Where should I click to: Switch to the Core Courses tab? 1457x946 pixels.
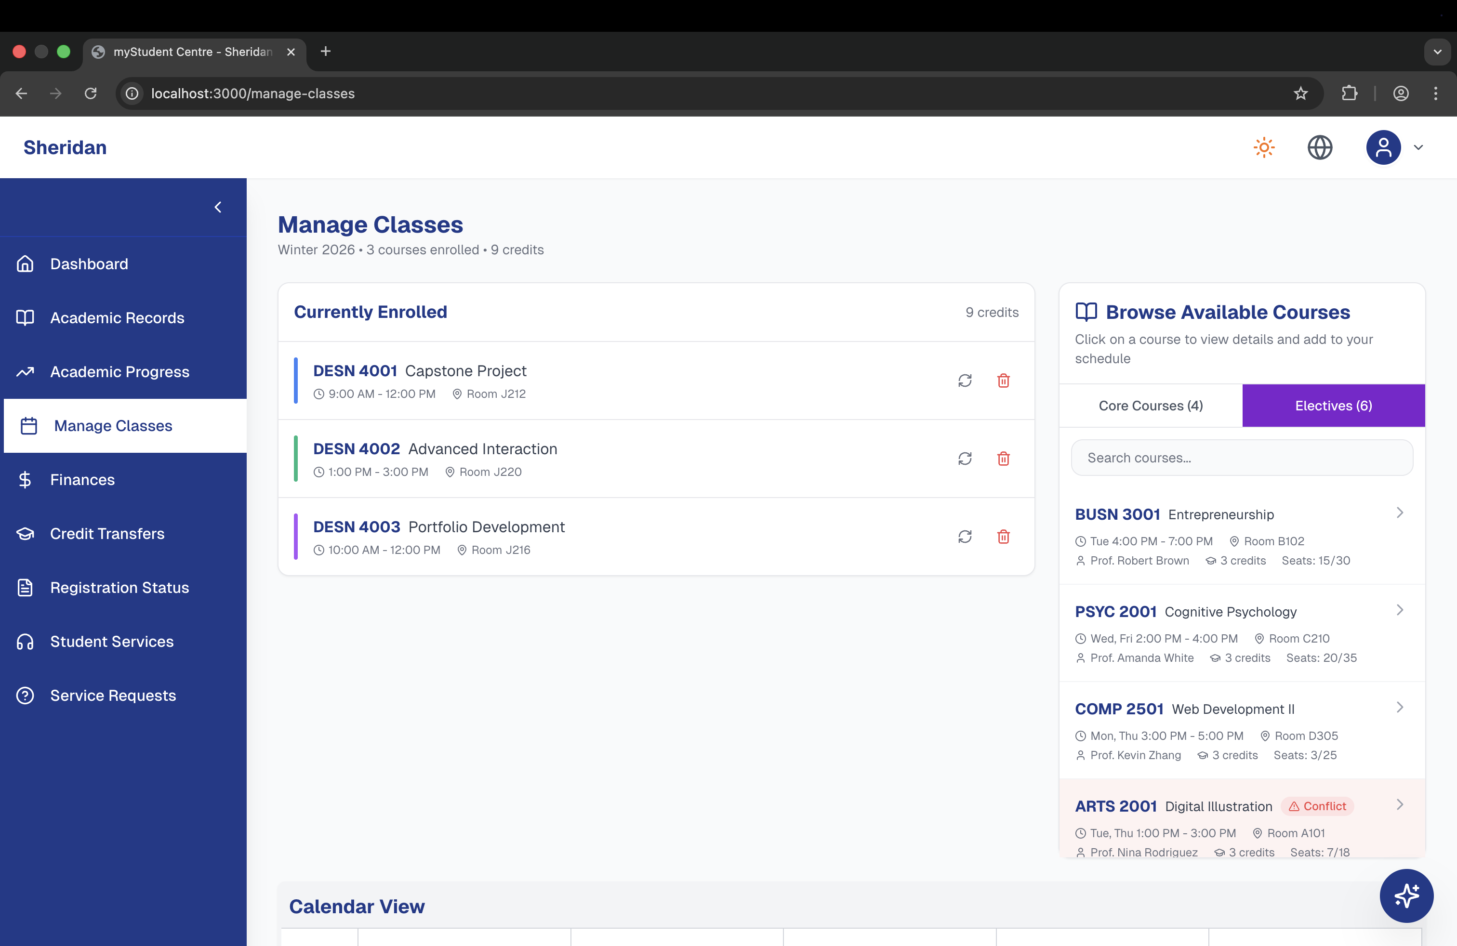(x=1150, y=406)
